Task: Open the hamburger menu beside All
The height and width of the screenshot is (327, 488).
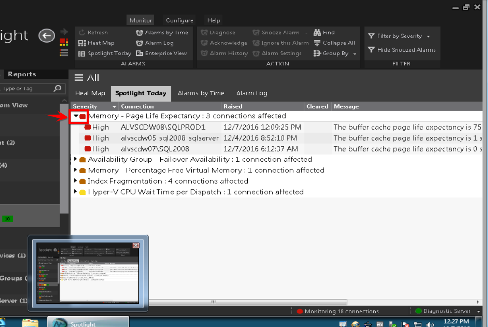Action: click(79, 78)
